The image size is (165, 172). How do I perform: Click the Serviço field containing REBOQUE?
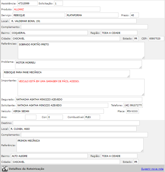point(39,15)
